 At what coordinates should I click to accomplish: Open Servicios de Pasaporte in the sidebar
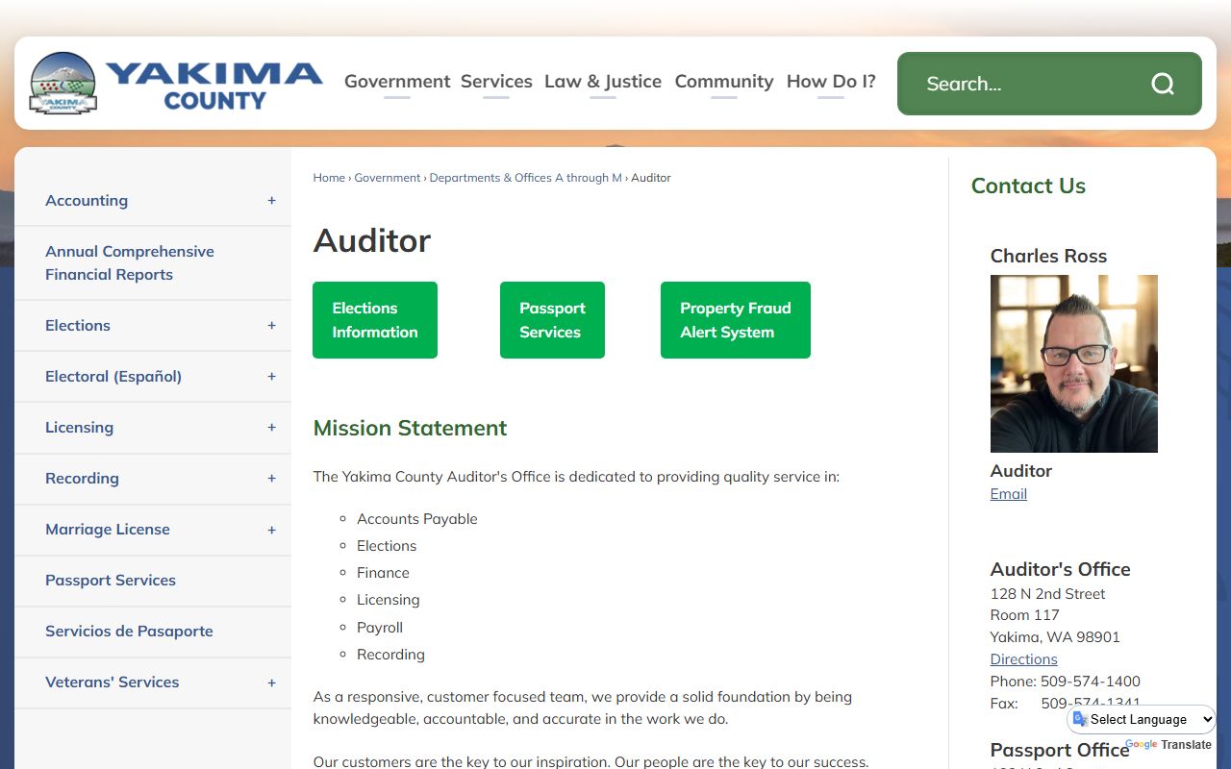tap(129, 632)
